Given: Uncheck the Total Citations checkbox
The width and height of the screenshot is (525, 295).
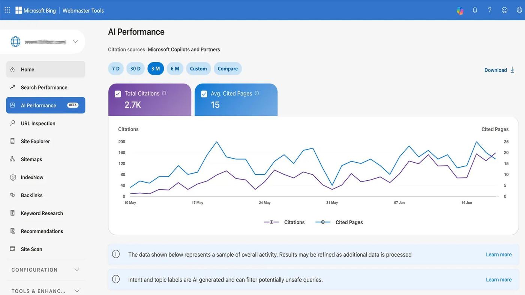Looking at the screenshot, I should [x=118, y=94].
